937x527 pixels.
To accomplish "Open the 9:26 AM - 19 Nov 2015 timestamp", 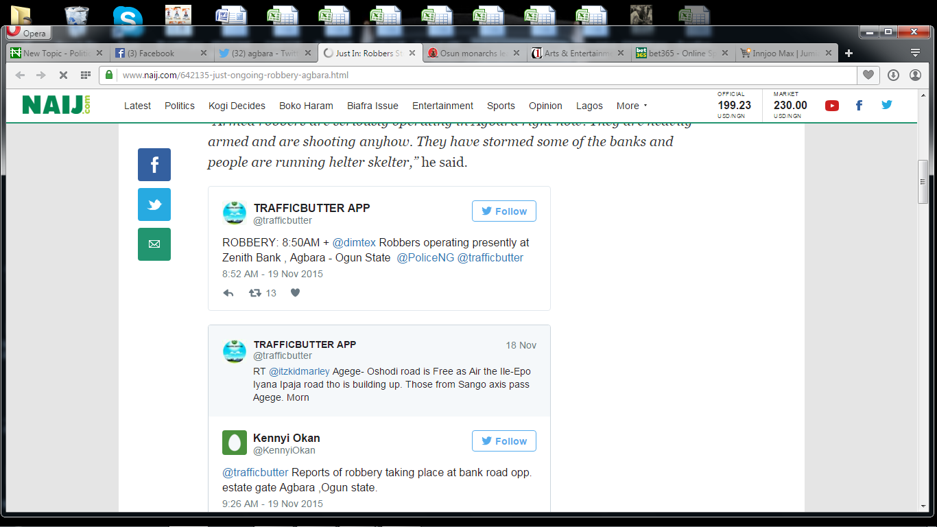I will 272,504.
